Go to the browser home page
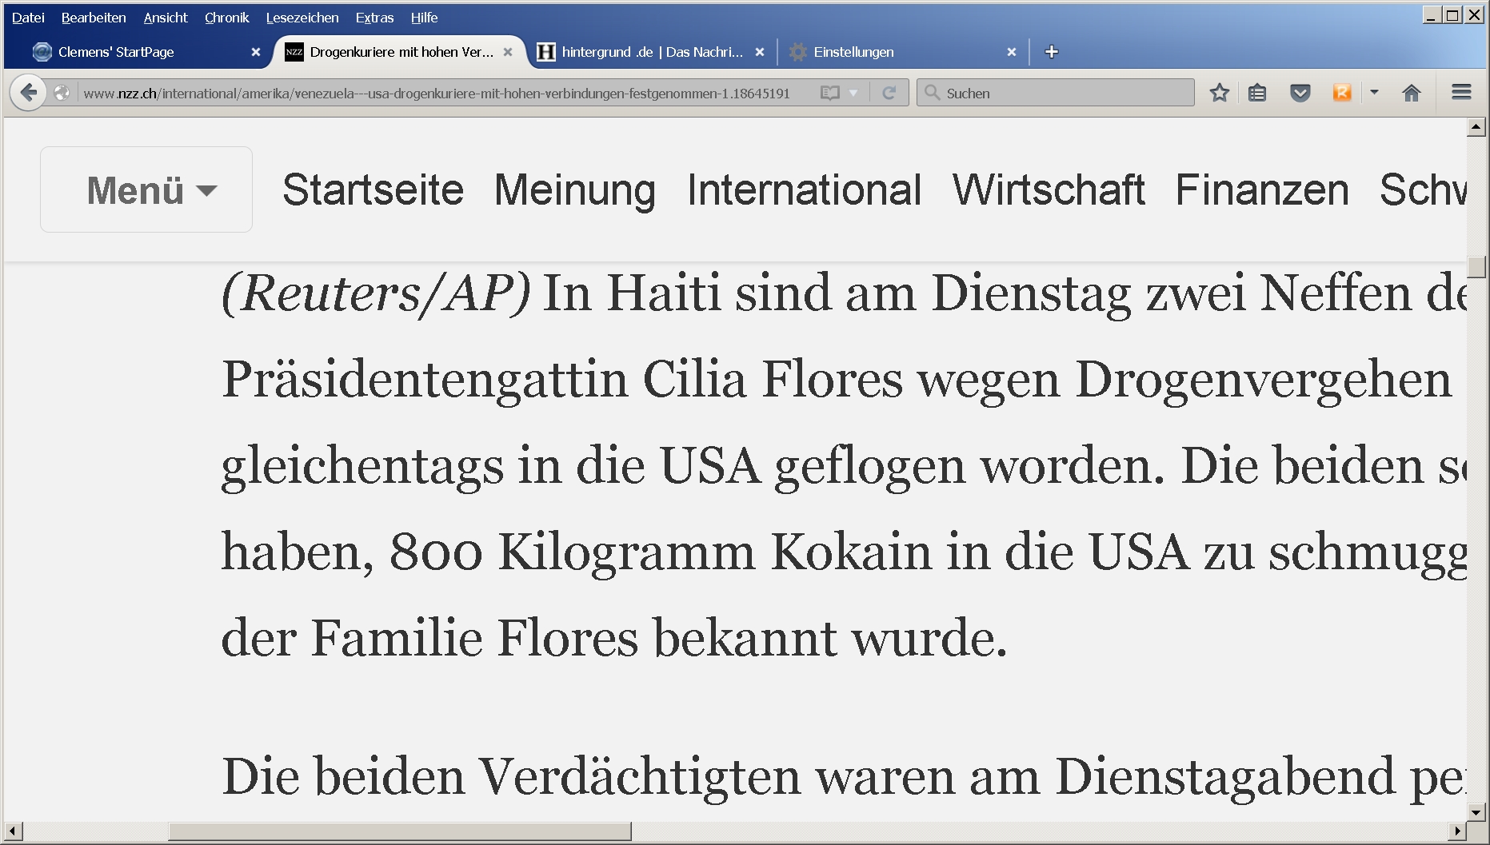Image resolution: width=1490 pixels, height=845 pixels. point(1412,93)
